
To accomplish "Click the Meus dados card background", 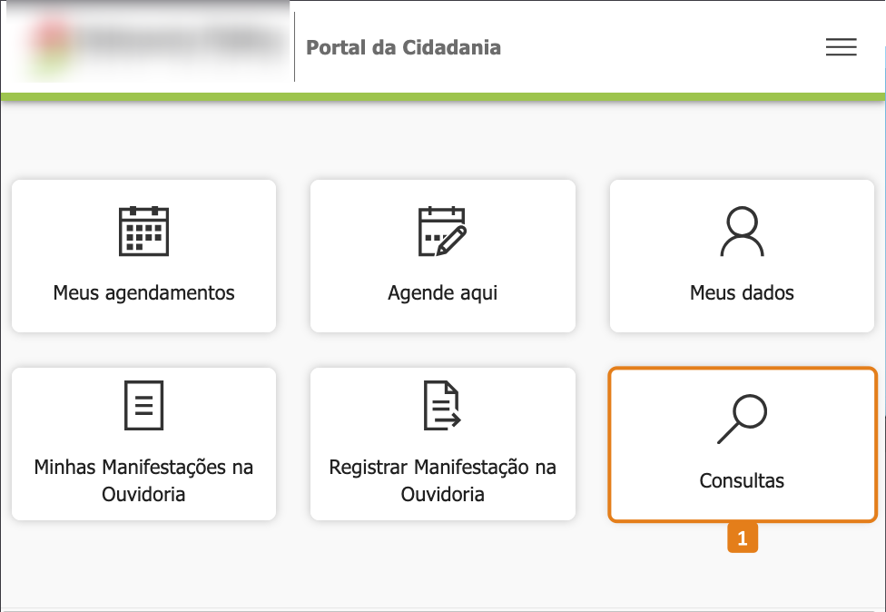I will (742, 256).
